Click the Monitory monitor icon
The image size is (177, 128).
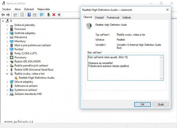pyautogui.click(x=12, y=41)
